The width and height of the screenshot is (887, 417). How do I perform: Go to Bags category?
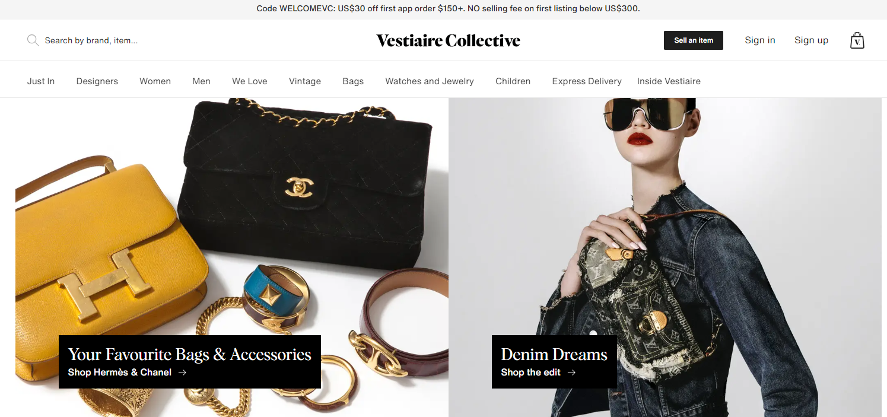(x=353, y=81)
